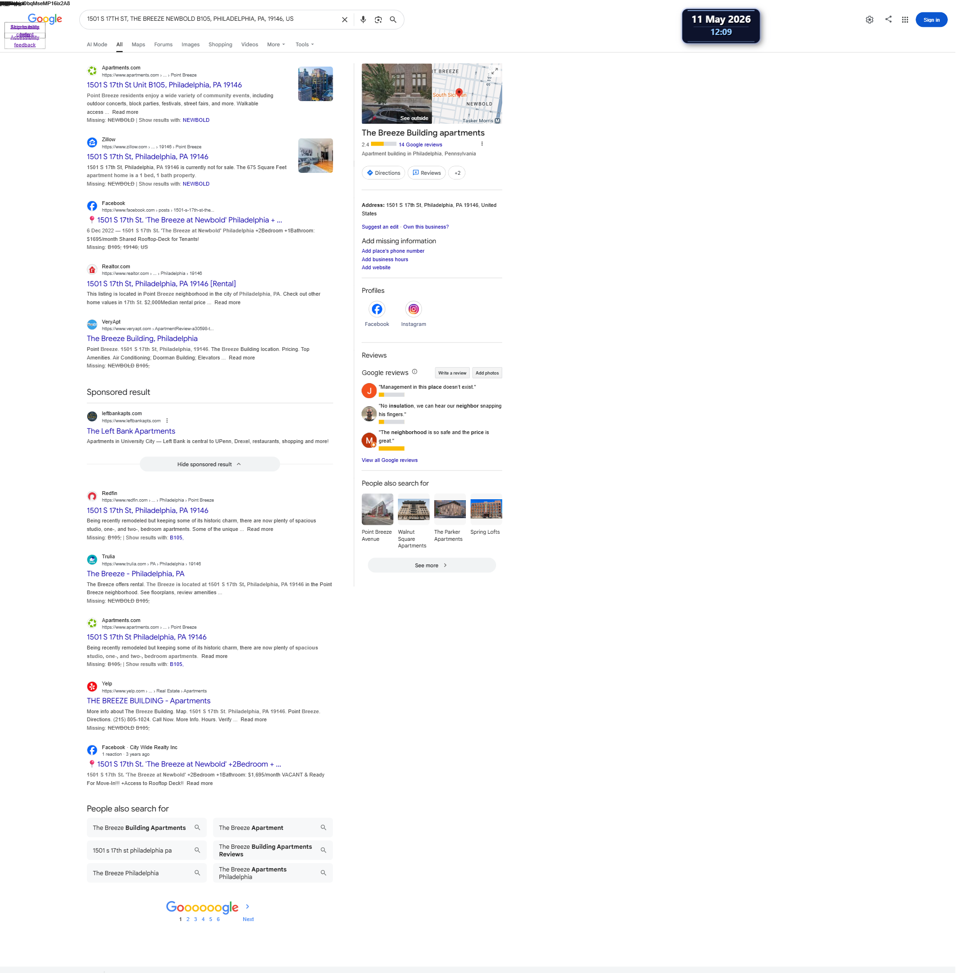Clear the search query with the X icon

point(345,20)
